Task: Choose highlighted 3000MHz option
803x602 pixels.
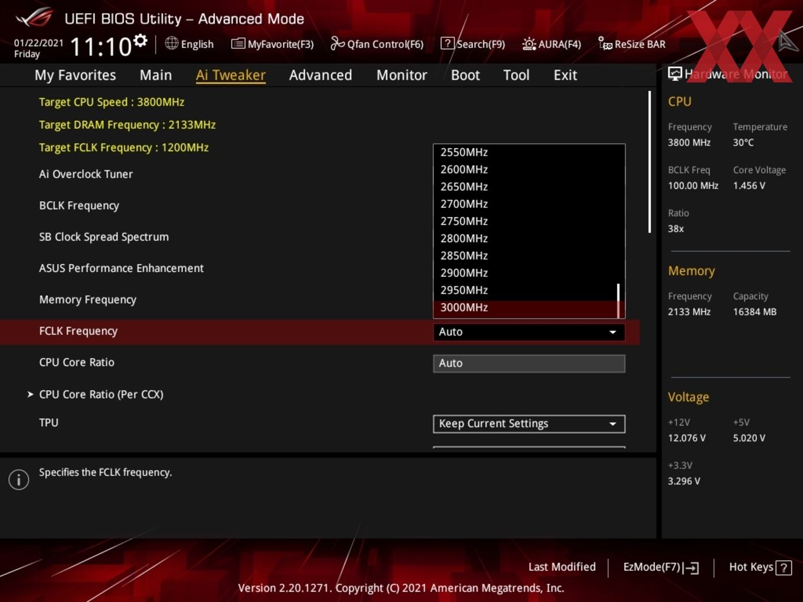Action: coord(525,307)
